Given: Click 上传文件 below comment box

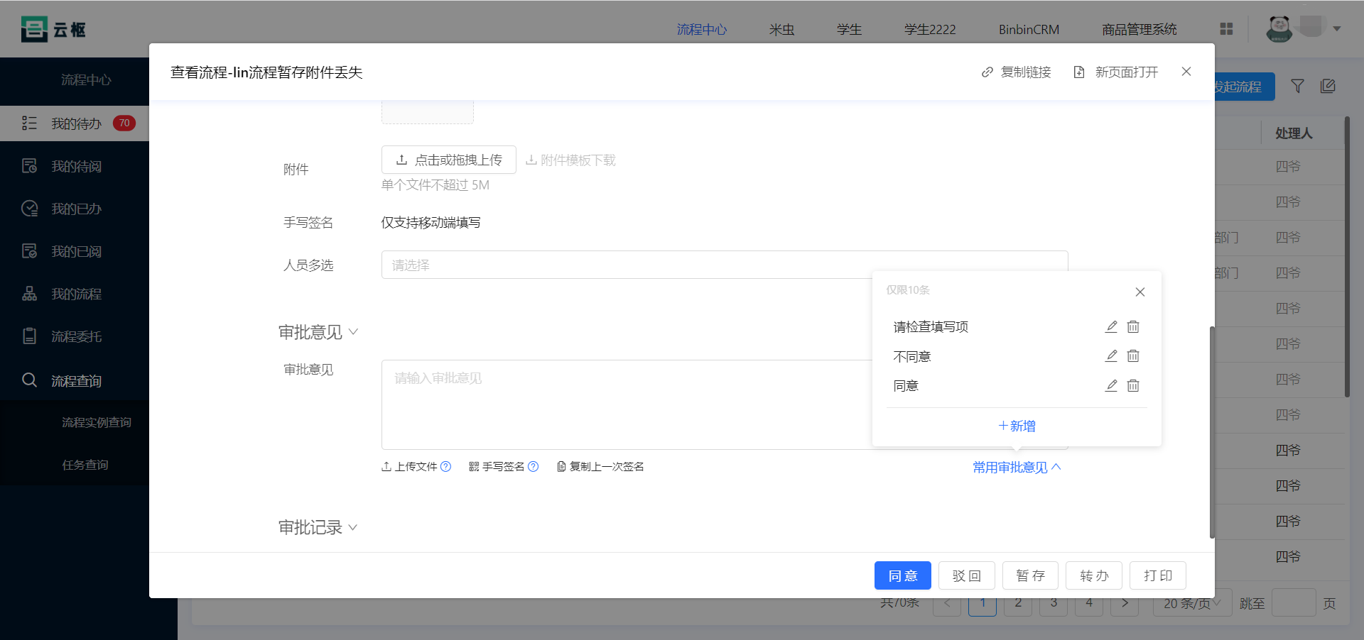Looking at the screenshot, I should (x=409, y=466).
